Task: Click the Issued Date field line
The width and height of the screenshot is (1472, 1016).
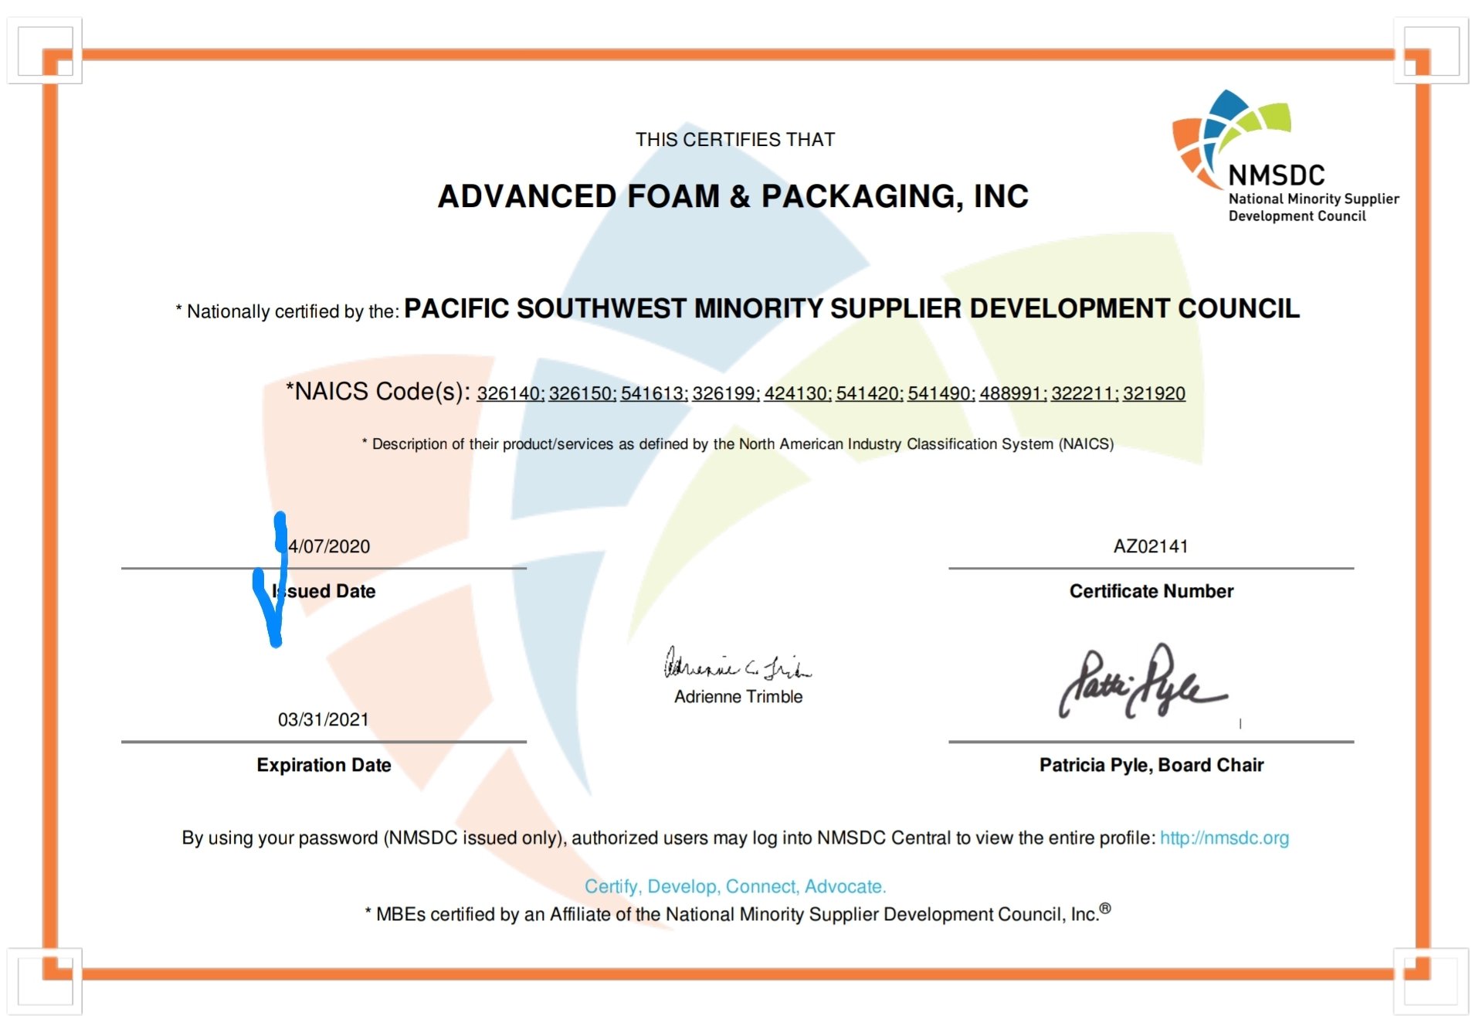Action: pos(323,569)
